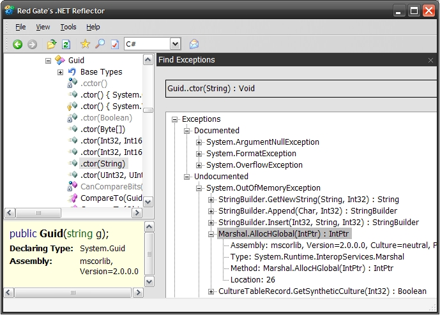Expand the Base Types node
The height and width of the screenshot is (315, 440).
coord(60,72)
